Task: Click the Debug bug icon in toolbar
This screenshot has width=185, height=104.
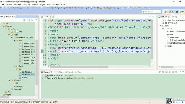Action: pyautogui.click(x=53, y=8)
